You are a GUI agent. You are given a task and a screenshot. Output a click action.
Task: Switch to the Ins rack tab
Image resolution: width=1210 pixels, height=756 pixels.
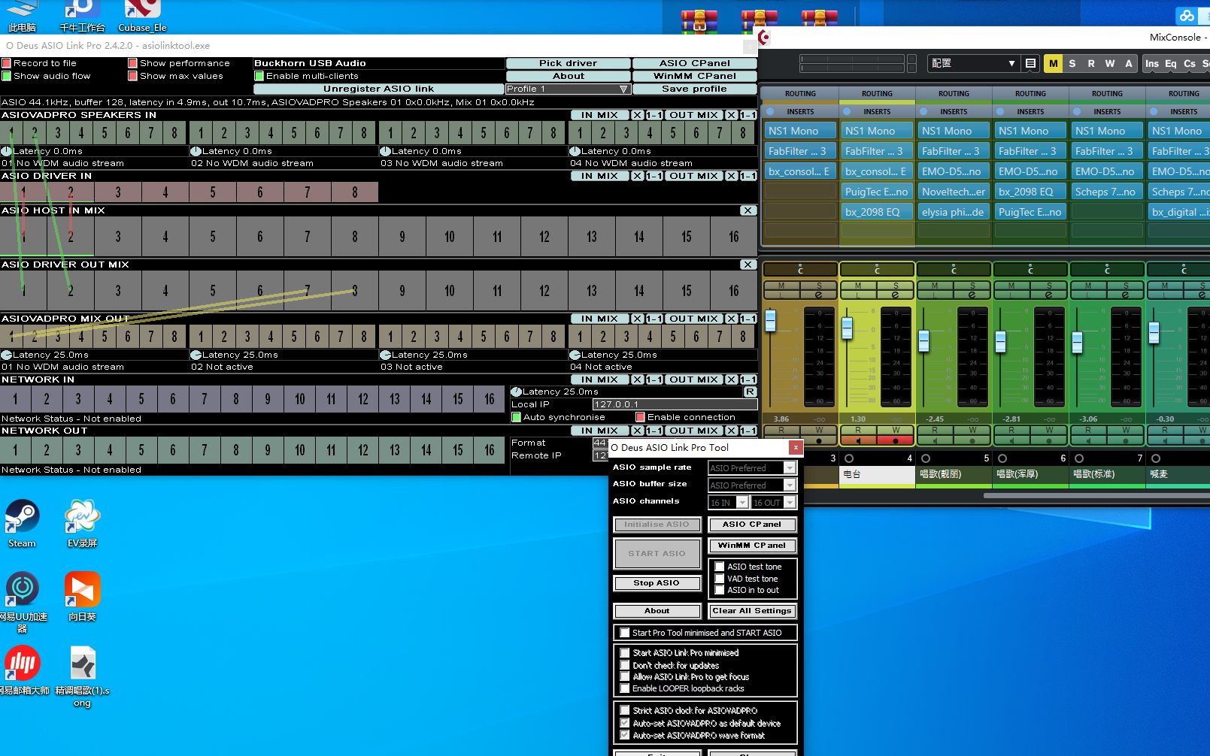[x=1152, y=64]
